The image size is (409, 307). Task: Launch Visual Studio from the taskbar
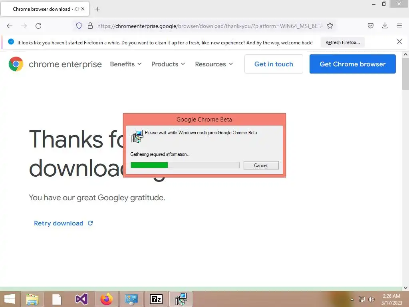pyautogui.click(x=81, y=299)
